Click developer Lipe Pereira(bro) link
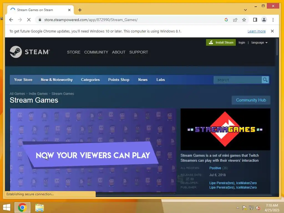This screenshot has height=213, width=284. [222, 183]
